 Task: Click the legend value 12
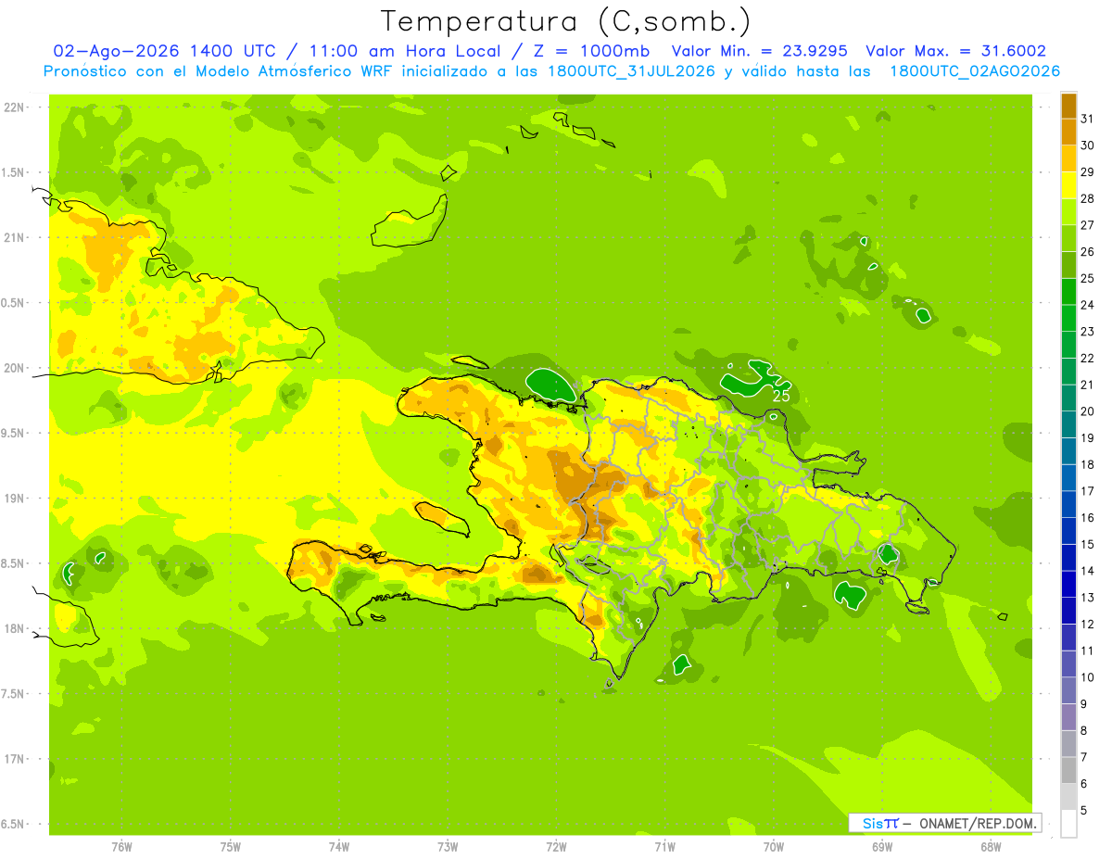[x=1087, y=624]
